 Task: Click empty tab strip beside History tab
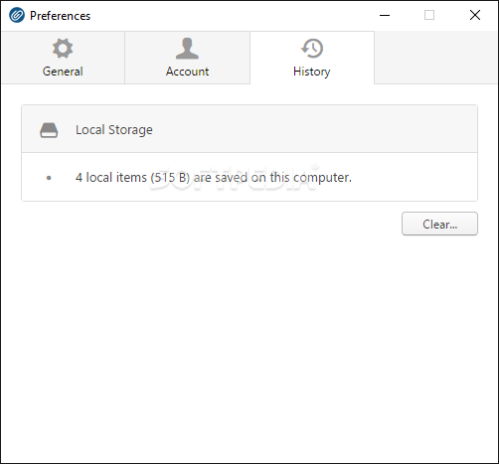[436, 58]
